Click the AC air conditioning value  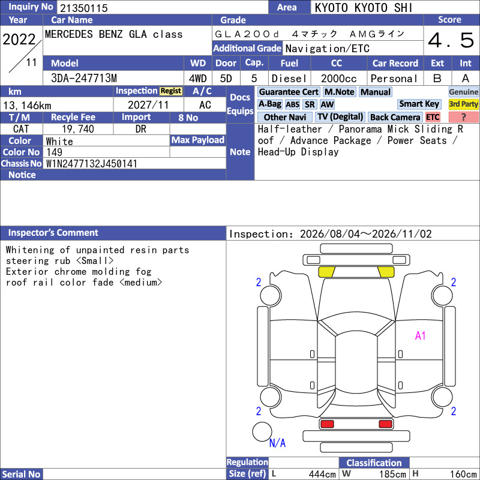click(x=205, y=105)
